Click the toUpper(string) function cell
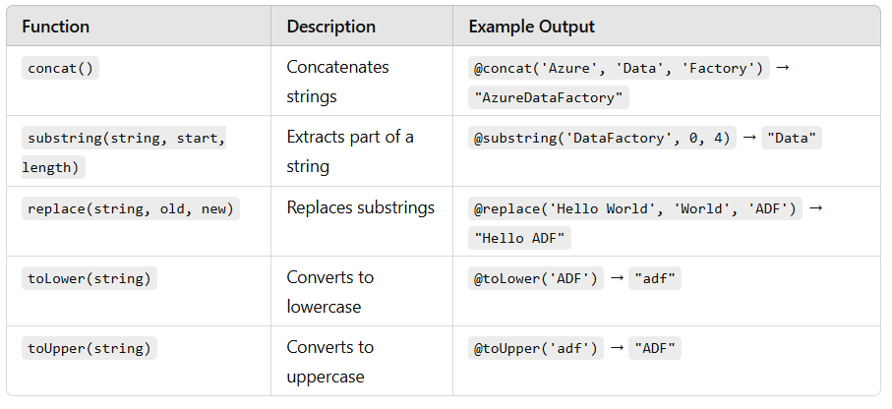This screenshot has width=892, height=409. pyautogui.click(x=89, y=349)
